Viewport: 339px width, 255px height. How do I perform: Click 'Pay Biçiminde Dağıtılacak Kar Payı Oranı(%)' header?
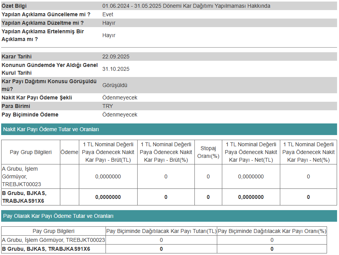(x=272, y=231)
